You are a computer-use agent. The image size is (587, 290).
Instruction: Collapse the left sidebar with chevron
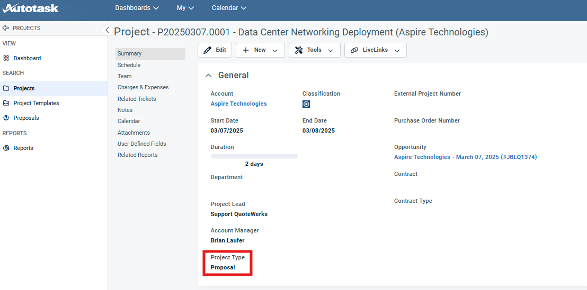pyautogui.click(x=106, y=30)
